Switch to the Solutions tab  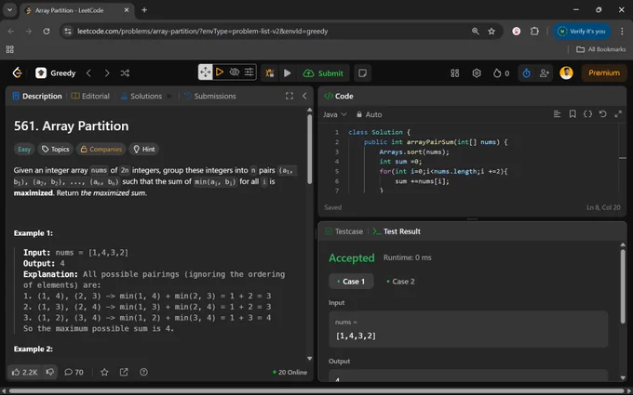point(141,96)
